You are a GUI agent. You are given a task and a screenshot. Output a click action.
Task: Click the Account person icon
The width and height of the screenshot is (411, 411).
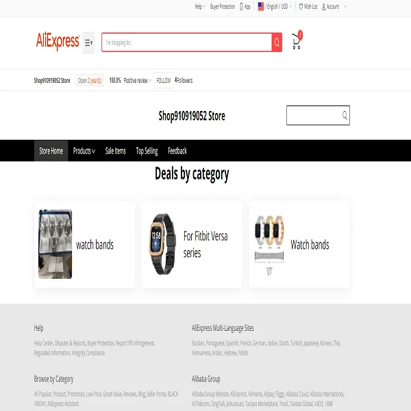(324, 7)
